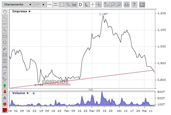Switch the chart to percentage scale
This screenshot has width=171, height=115.
[x=68, y=5]
